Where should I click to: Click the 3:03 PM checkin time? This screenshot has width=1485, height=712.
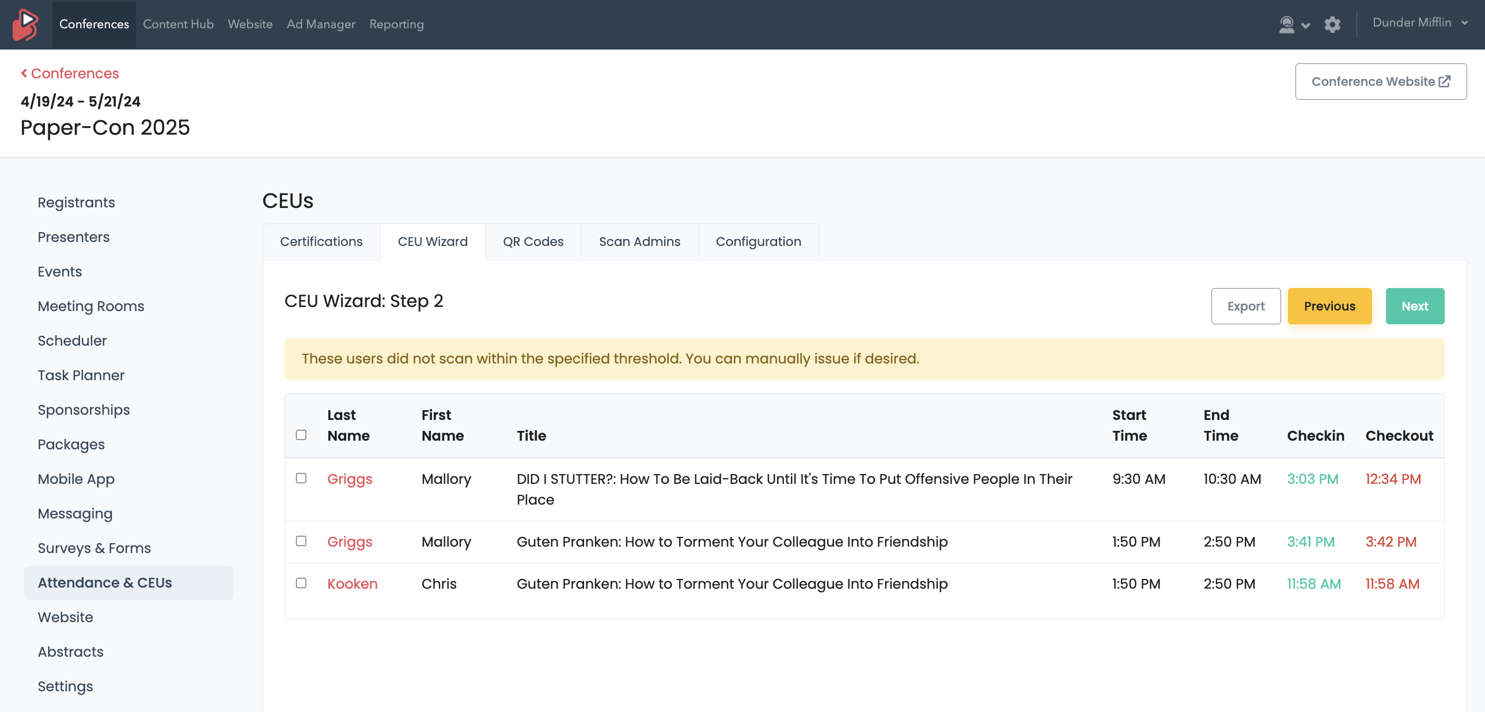1312,479
